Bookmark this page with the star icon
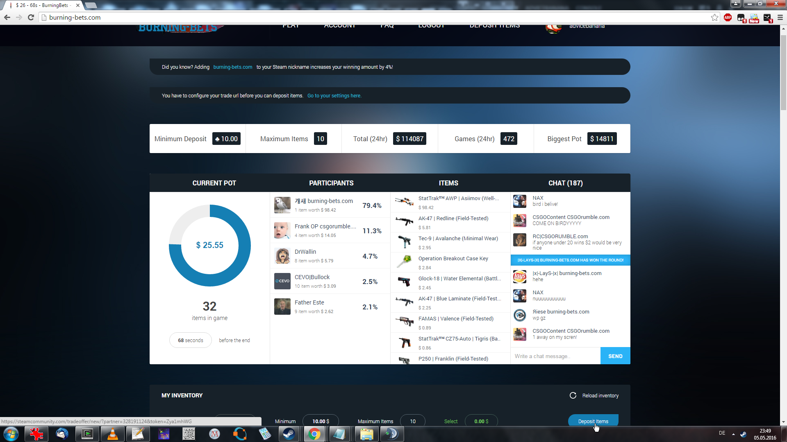The height and width of the screenshot is (442, 787). (x=714, y=18)
